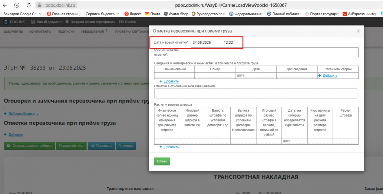Image resolution: width=383 pixels, height=194 pixels.
Task: Click the mark time field 12:22
Action: 236,43
